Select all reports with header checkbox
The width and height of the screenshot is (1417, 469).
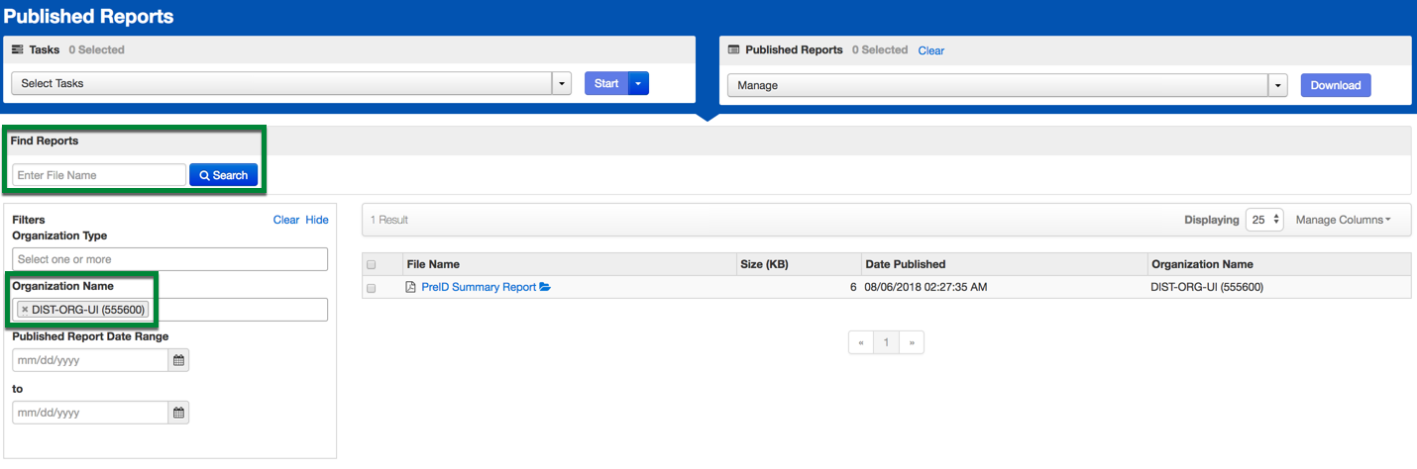(372, 265)
